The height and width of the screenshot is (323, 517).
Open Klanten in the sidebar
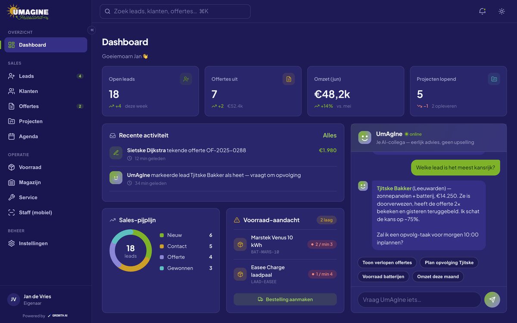[x=46, y=91]
